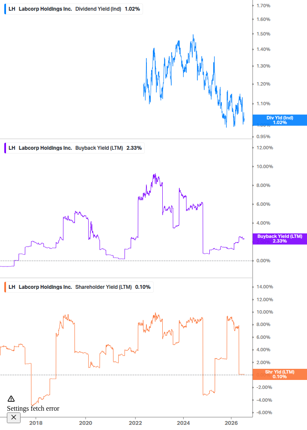Click the 10.00% buyback axis label
This screenshot has height=430, width=307.
(265, 166)
